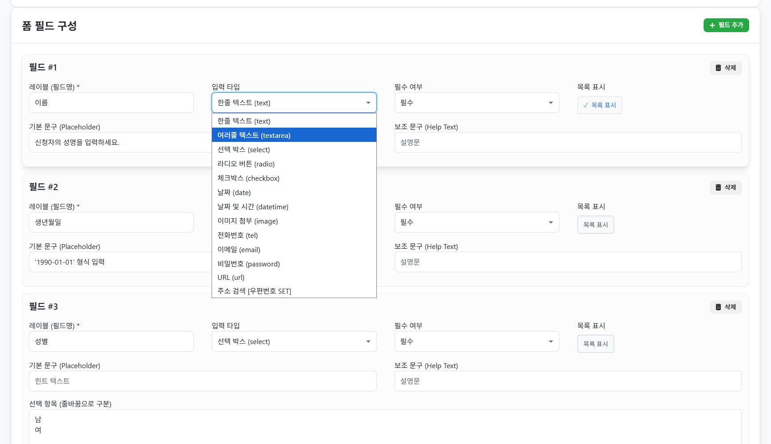The image size is (771, 444).
Task: Select 여러줄 텍스트 (textarea) option
Action: (x=294, y=135)
